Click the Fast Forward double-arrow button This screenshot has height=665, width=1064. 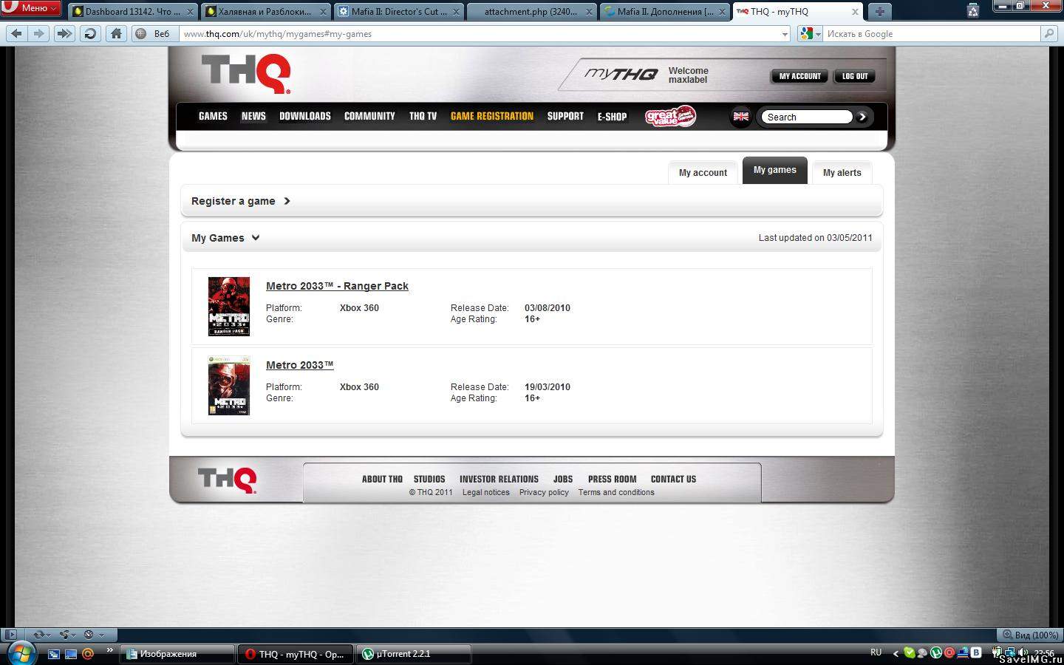(x=64, y=33)
